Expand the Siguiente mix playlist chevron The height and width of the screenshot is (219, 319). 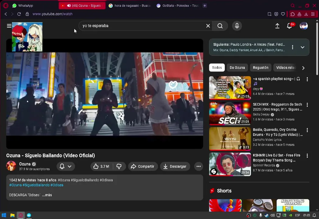coord(302,47)
